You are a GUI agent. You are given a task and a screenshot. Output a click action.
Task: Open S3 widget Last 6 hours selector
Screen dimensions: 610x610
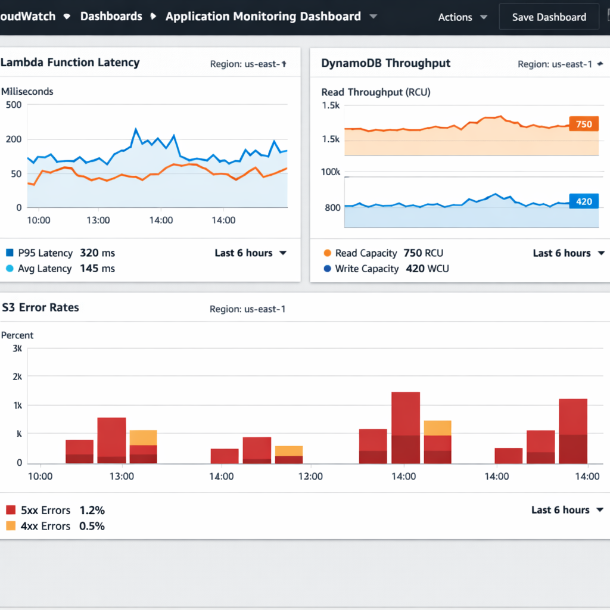click(567, 510)
